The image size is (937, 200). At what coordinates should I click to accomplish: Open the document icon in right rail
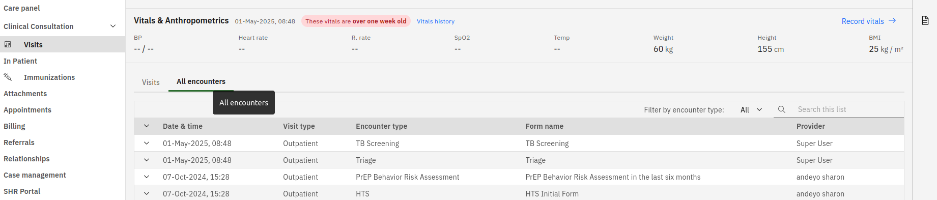tap(925, 20)
